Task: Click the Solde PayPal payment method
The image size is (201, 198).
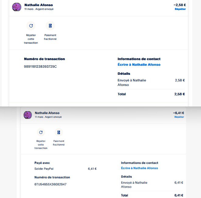Action: coord(44,169)
